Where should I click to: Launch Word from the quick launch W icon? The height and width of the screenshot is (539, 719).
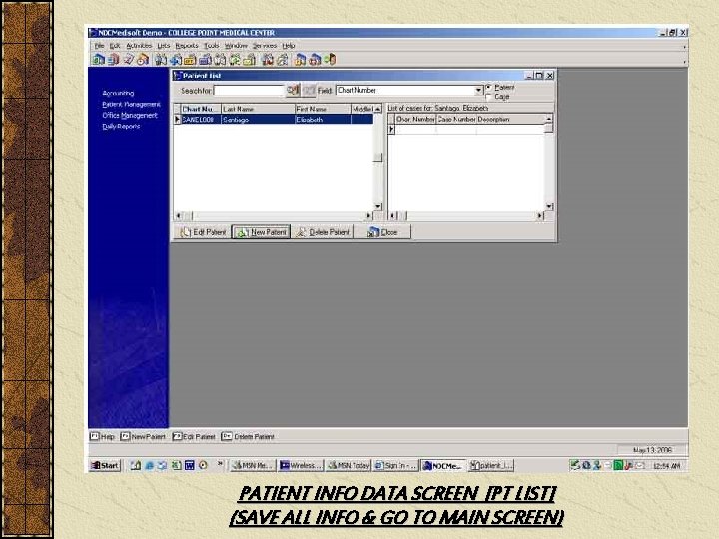[190, 466]
